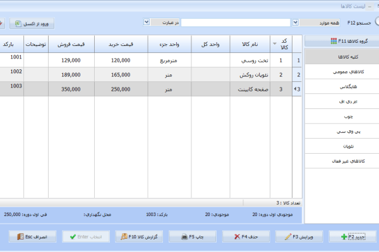The height and width of the screenshot is (252, 379).
Task: Click purchase price 250,000 cell
Action: point(121,89)
